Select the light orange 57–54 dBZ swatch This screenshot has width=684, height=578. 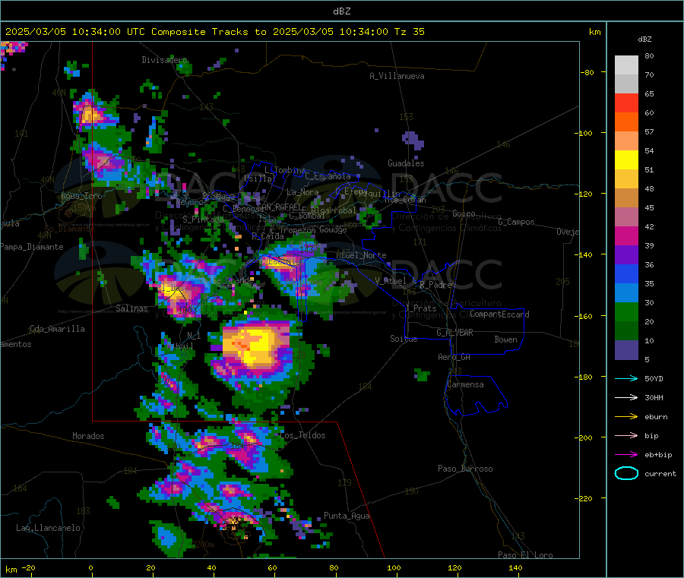click(626, 141)
